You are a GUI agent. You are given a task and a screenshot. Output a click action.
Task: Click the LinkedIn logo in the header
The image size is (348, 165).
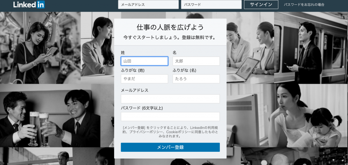pos(29,5)
